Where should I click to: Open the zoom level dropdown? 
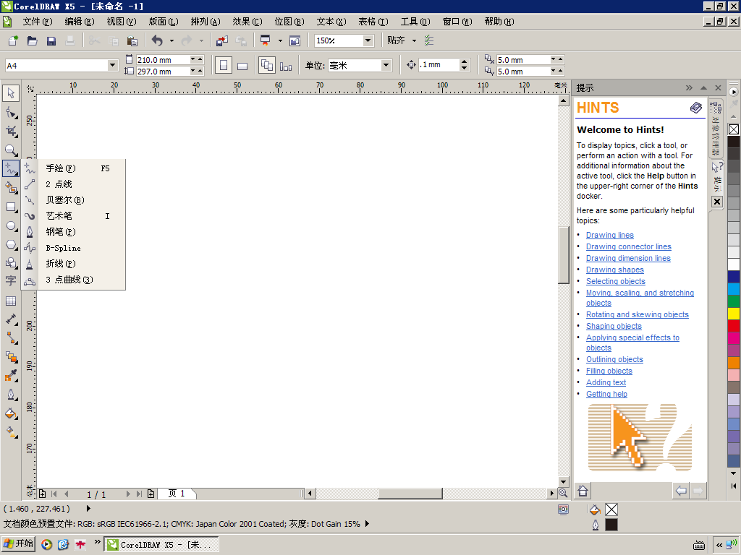click(x=368, y=40)
